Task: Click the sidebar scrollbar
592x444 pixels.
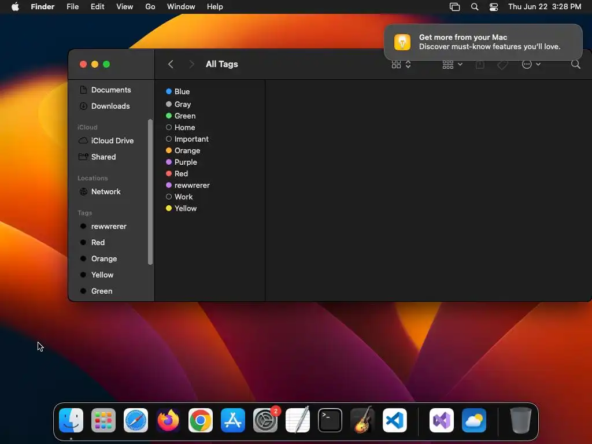Action: coord(150,192)
